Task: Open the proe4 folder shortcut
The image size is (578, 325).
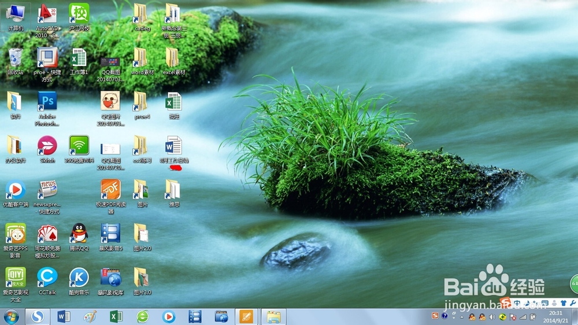Action: click(142, 105)
